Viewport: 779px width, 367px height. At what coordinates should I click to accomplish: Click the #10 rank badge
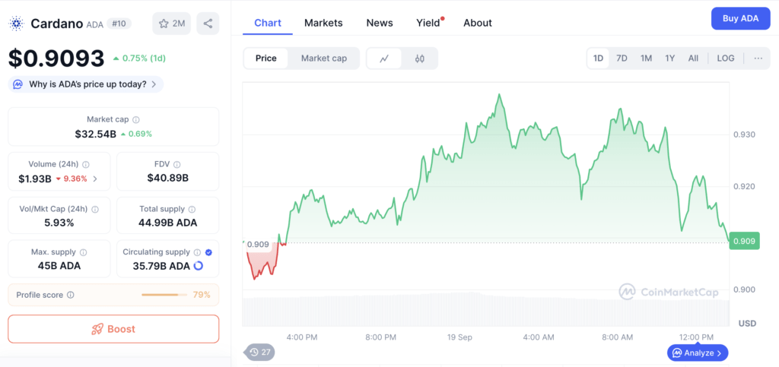pyautogui.click(x=119, y=24)
